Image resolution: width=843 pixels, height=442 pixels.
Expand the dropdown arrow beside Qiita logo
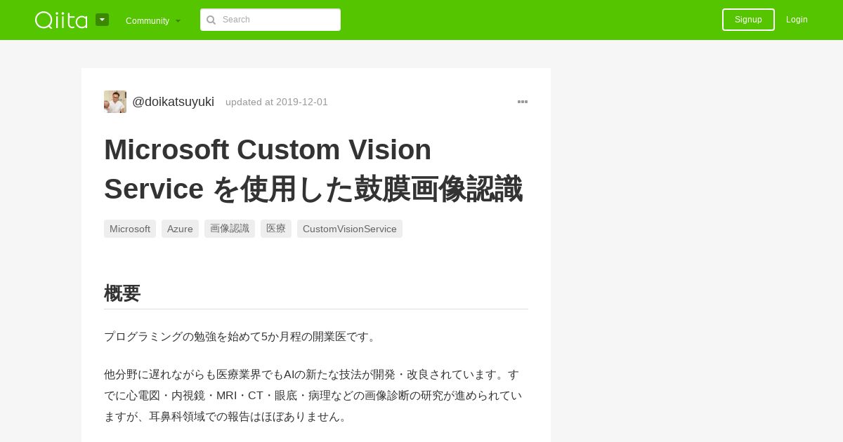click(x=102, y=20)
